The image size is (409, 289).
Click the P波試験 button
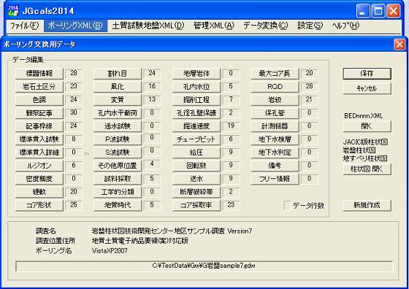pos(118,139)
